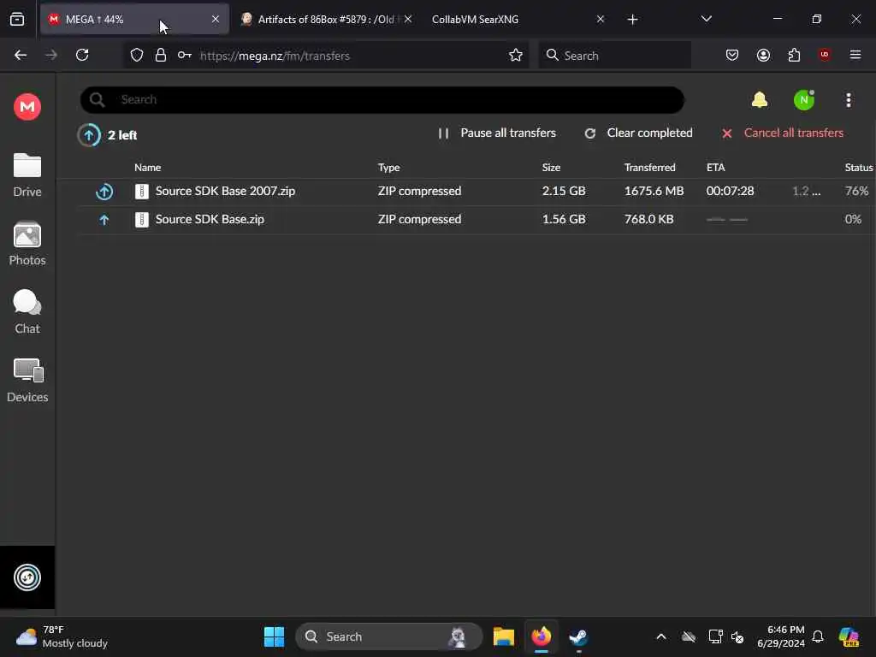Open the Devices section in sidebar
The image size is (876, 657).
pyautogui.click(x=27, y=381)
